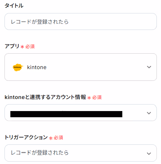Screen dimensions: 161x164
Task: Click the redacted account value
Action: pyautogui.click(x=66, y=114)
